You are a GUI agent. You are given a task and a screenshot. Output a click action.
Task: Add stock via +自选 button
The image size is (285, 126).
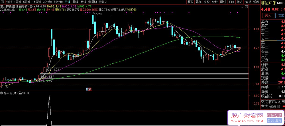[x=248, y=2]
